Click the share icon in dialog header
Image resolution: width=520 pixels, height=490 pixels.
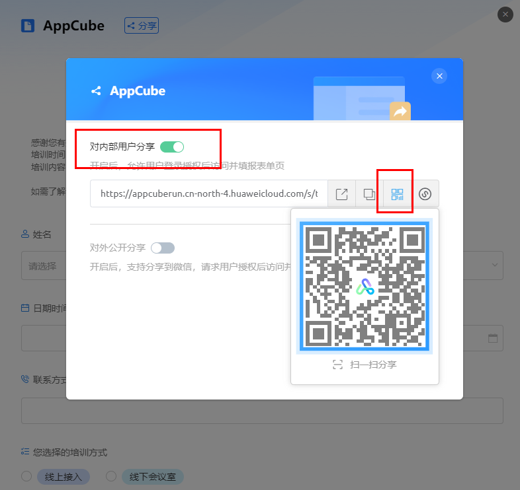pos(96,90)
